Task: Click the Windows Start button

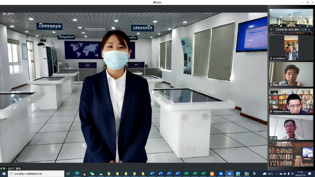Action: point(4,174)
